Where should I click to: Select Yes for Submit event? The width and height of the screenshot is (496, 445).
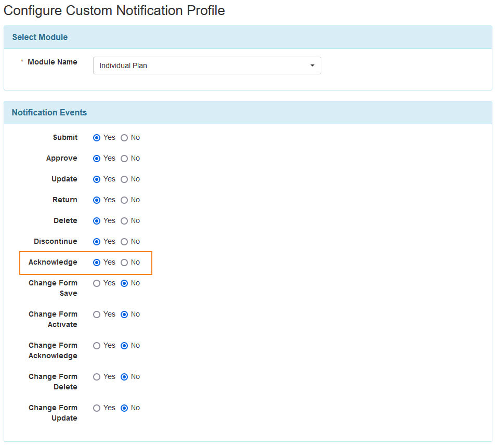click(97, 138)
